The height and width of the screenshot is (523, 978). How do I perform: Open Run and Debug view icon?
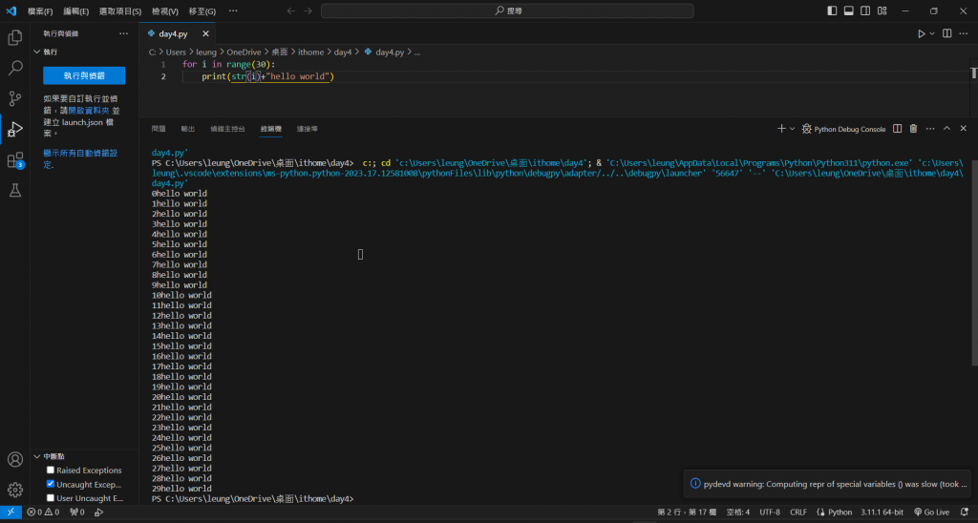tap(15, 129)
